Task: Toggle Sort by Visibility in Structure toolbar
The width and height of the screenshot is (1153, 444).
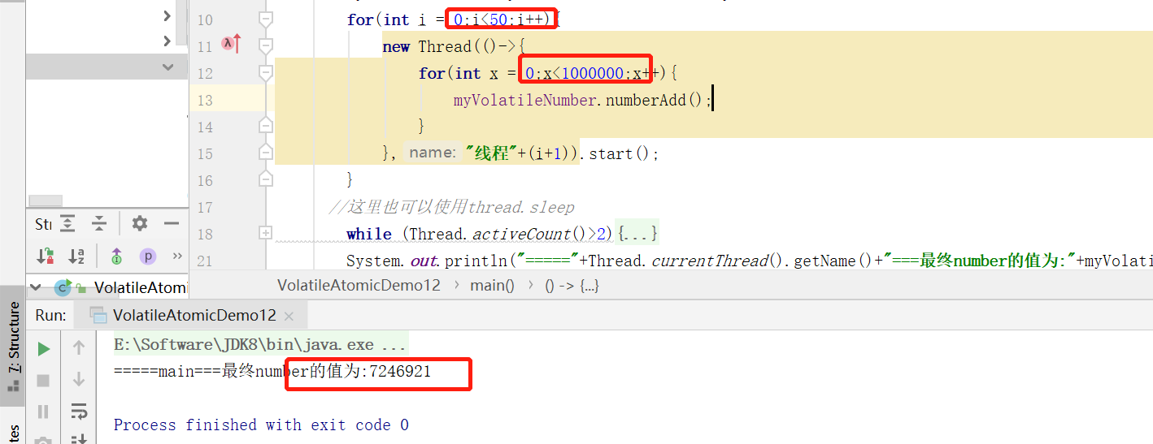Action: 46,256
